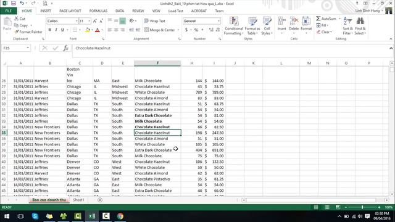Collapse the ribbon with arrow
This screenshot has height=222, width=395.
[391, 39]
